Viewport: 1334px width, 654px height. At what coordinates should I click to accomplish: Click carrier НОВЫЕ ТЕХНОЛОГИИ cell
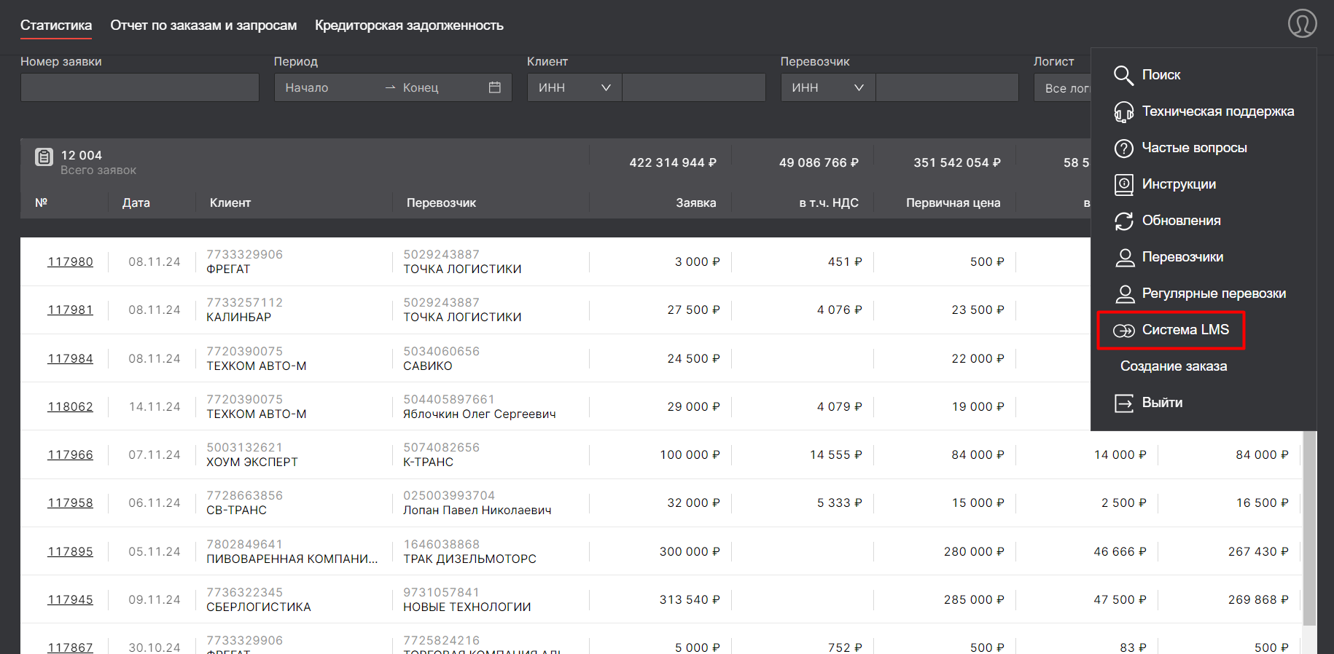[x=467, y=607]
